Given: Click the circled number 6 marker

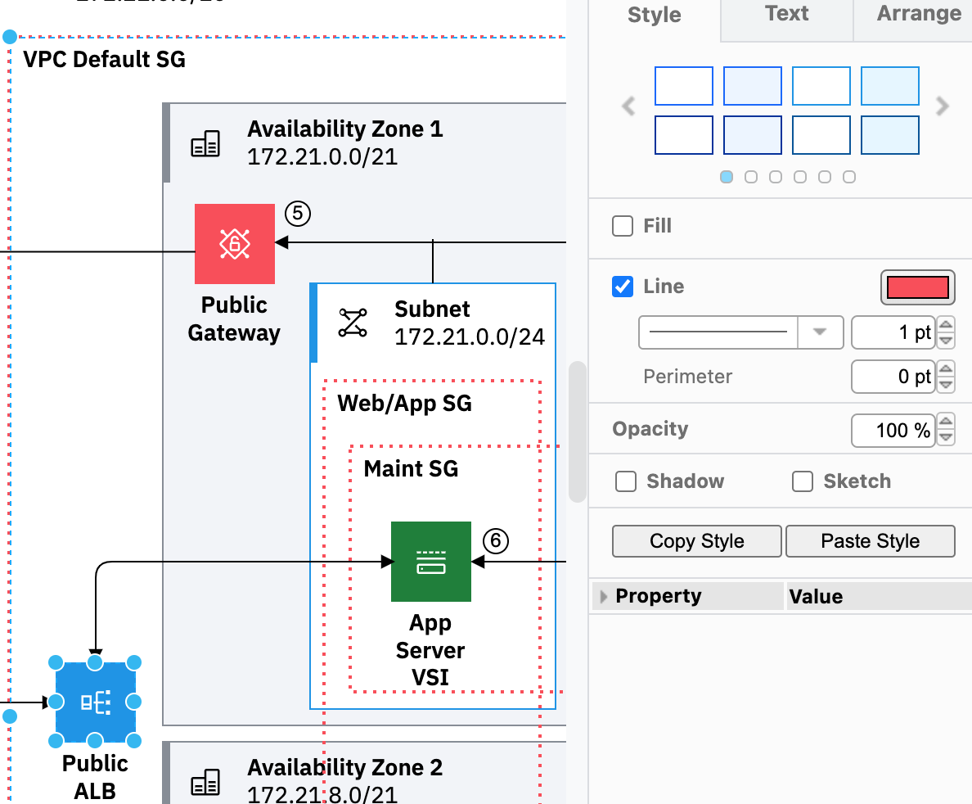Looking at the screenshot, I should (495, 541).
